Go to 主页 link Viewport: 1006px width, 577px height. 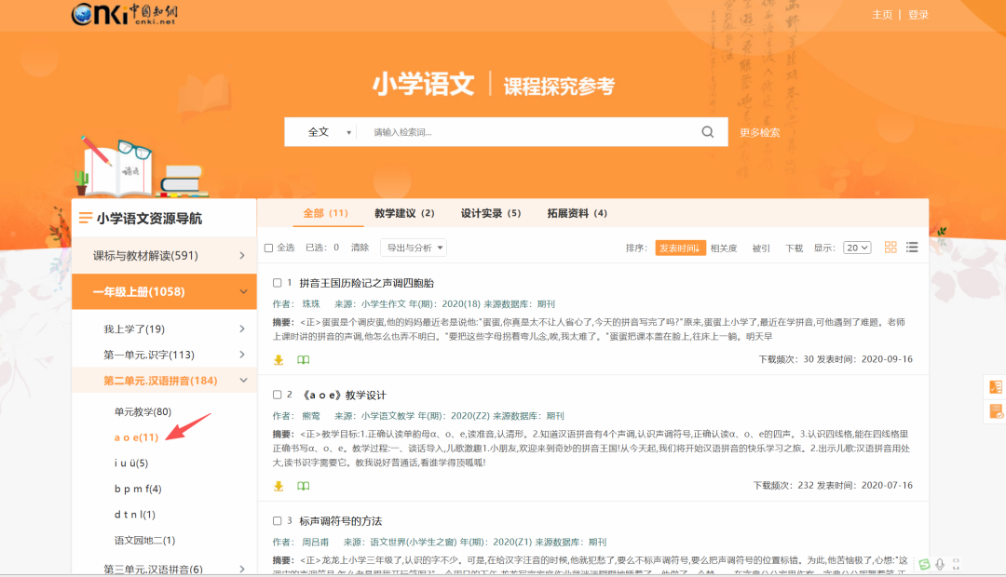pyautogui.click(x=882, y=15)
